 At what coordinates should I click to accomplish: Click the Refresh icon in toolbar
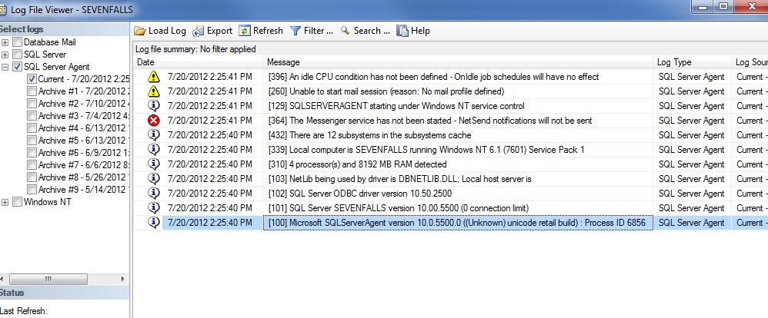tap(245, 31)
